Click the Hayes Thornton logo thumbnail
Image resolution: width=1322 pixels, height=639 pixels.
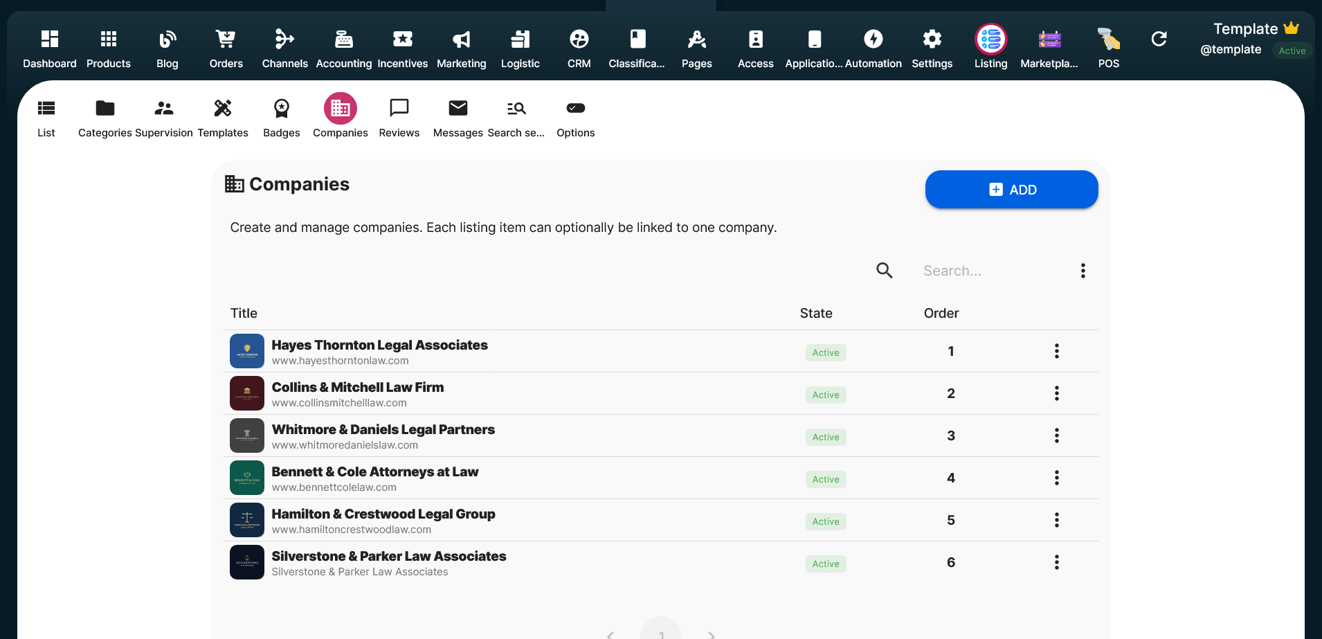click(x=247, y=351)
